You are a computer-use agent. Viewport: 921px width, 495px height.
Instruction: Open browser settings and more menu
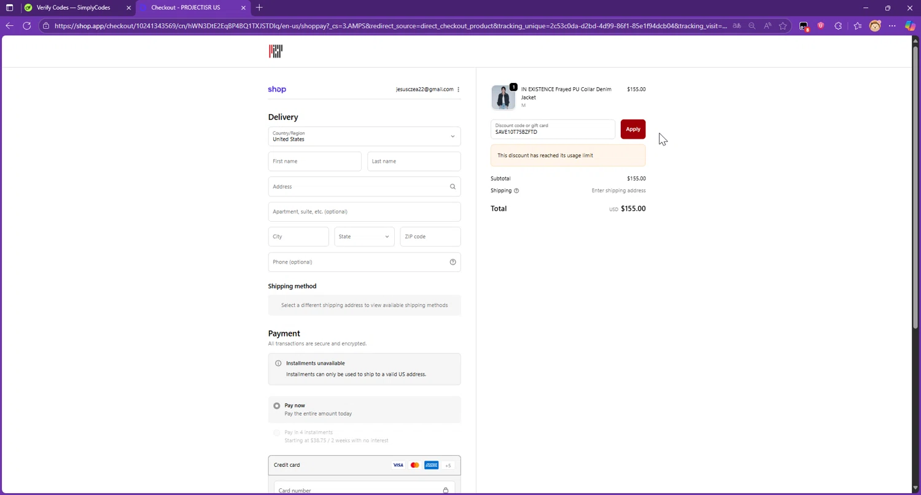[x=892, y=26]
